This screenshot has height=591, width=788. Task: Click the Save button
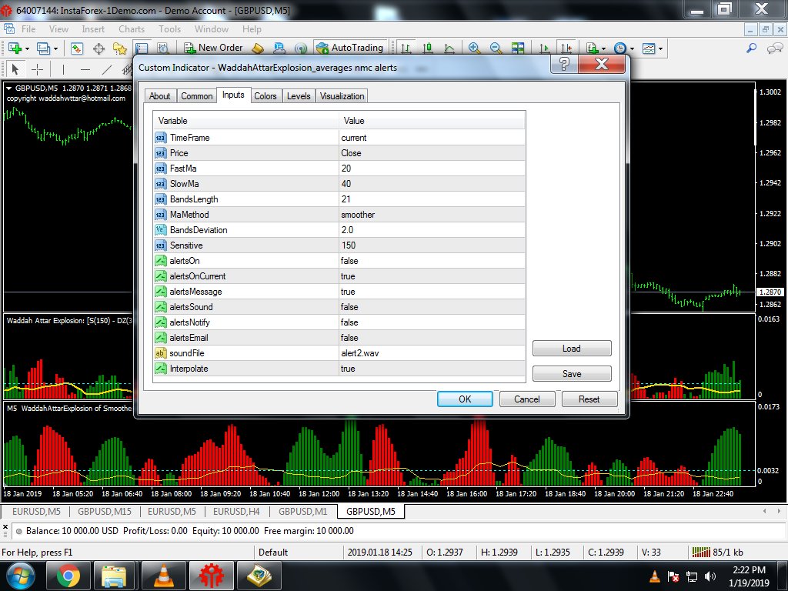[572, 373]
